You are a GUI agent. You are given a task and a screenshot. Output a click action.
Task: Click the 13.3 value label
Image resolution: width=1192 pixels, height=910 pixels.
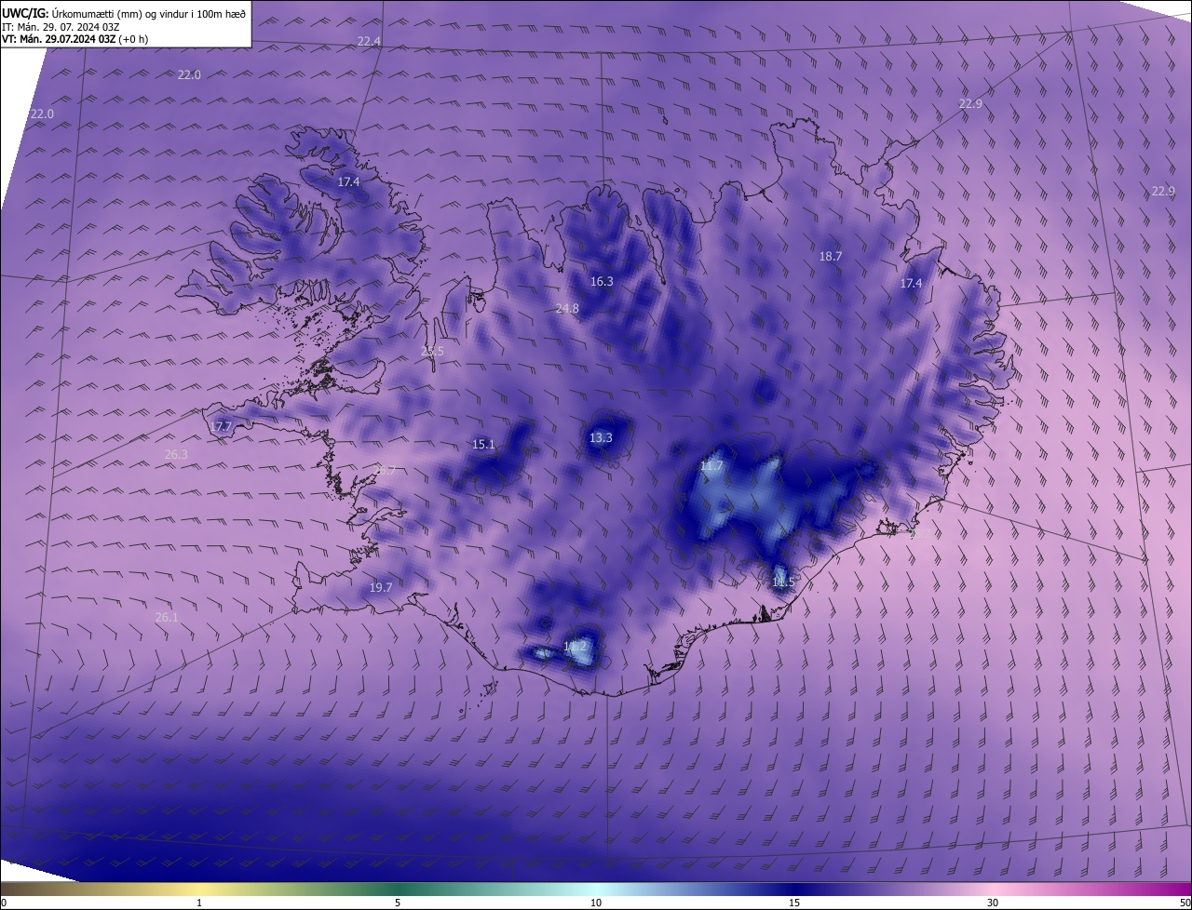pyautogui.click(x=601, y=437)
